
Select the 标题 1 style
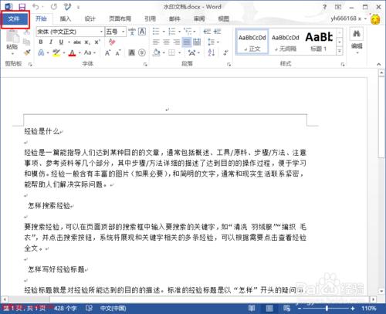pyautogui.click(x=319, y=42)
